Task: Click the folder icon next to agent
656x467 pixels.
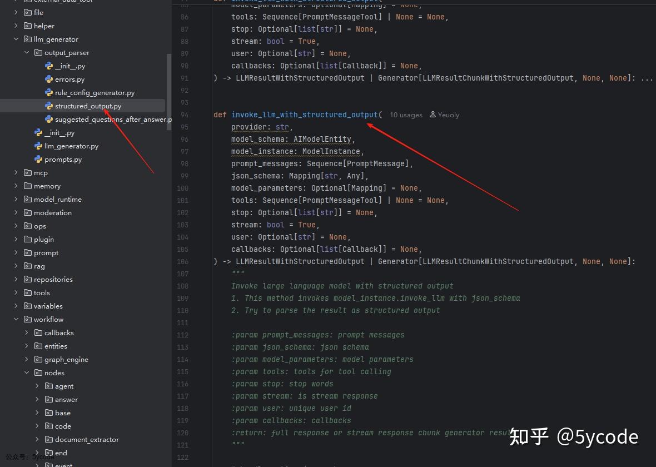Action: pos(49,386)
